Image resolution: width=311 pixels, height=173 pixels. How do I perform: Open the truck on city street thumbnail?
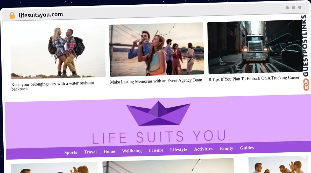[255, 47]
